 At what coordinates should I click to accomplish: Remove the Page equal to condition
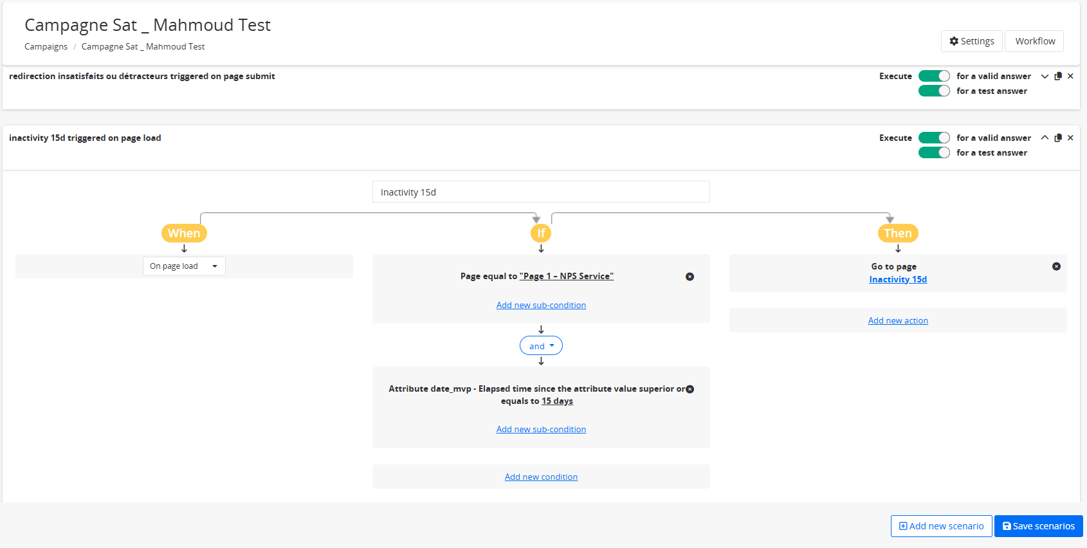(x=690, y=277)
